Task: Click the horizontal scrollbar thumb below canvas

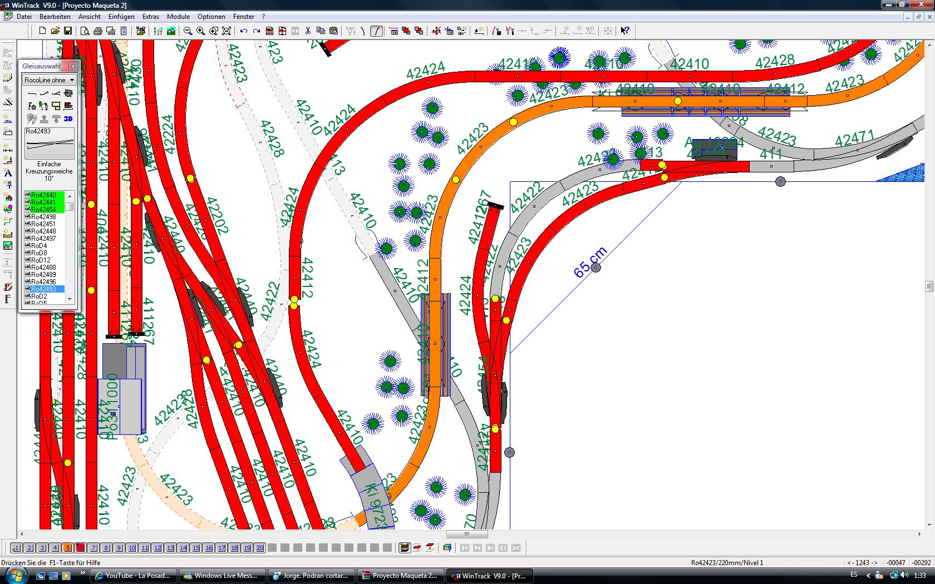Action: (x=467, y=534)
